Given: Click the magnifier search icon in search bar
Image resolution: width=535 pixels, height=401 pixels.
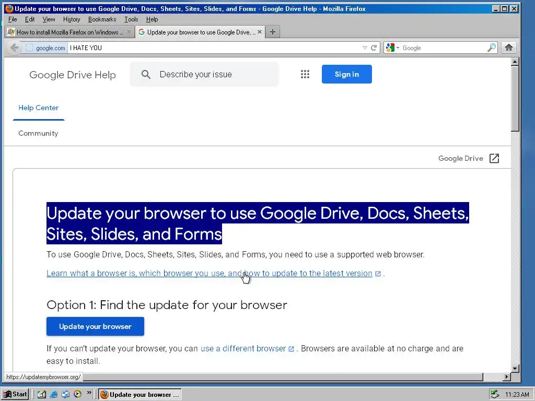Looking at the screenshot, I should tap(491, 48).
